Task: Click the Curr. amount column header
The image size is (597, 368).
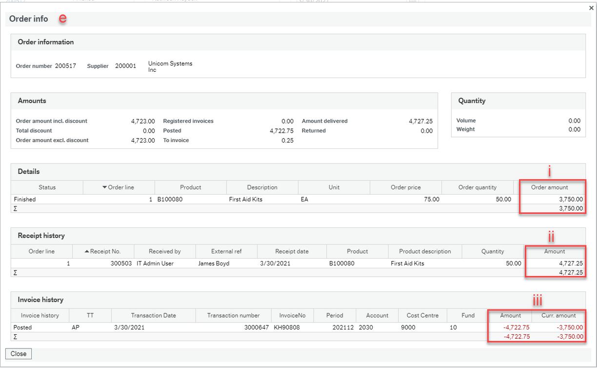Action: coord(558,315)
